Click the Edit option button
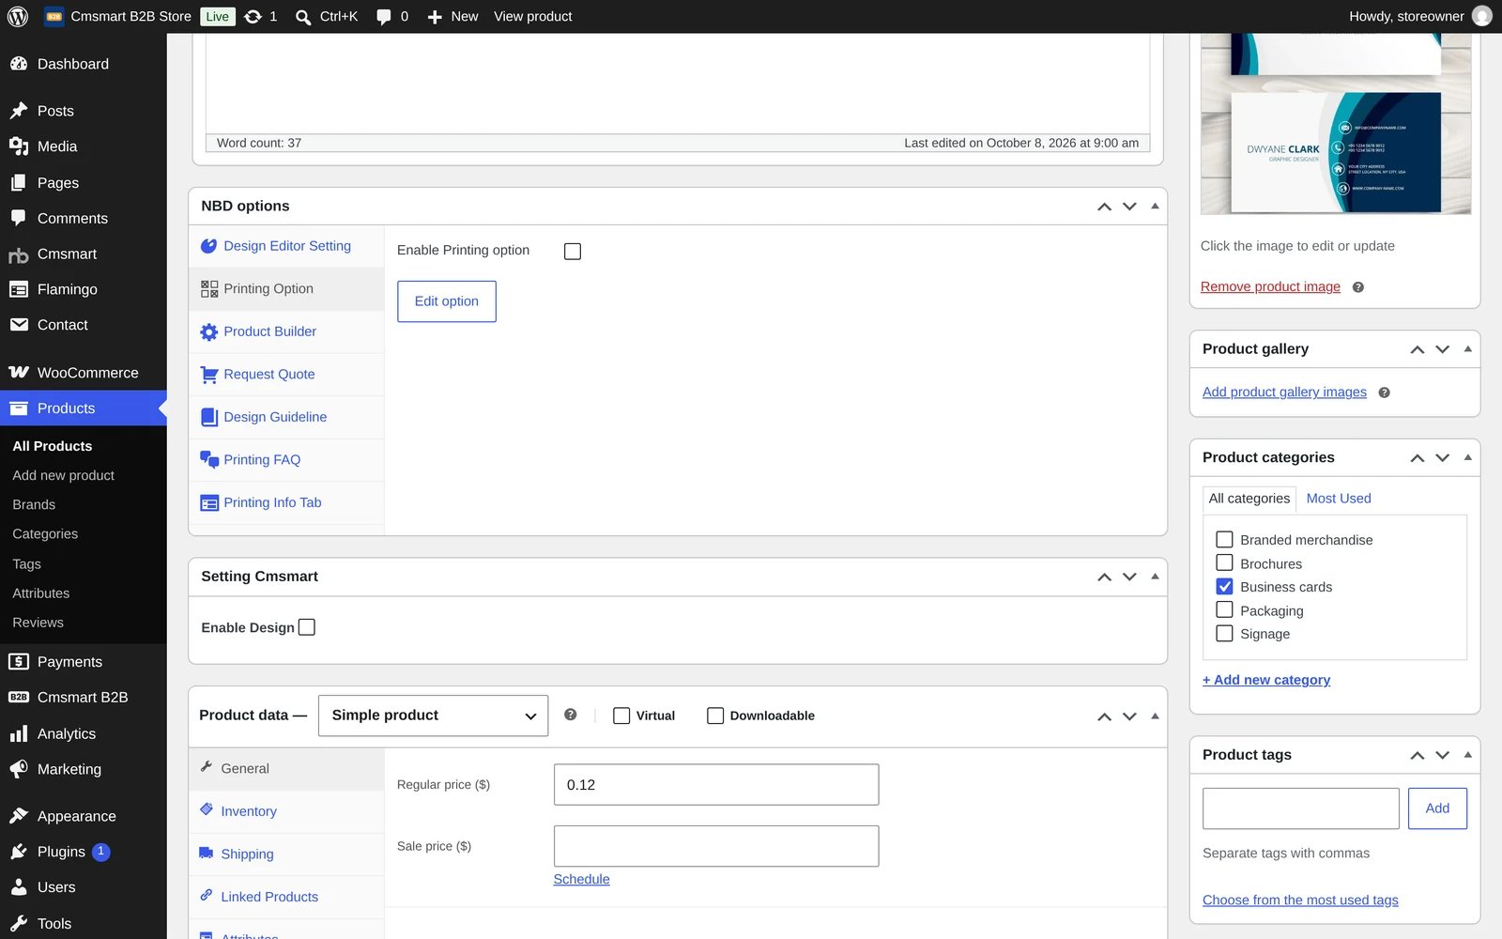1502x939 pixels. tap(447, 301)
